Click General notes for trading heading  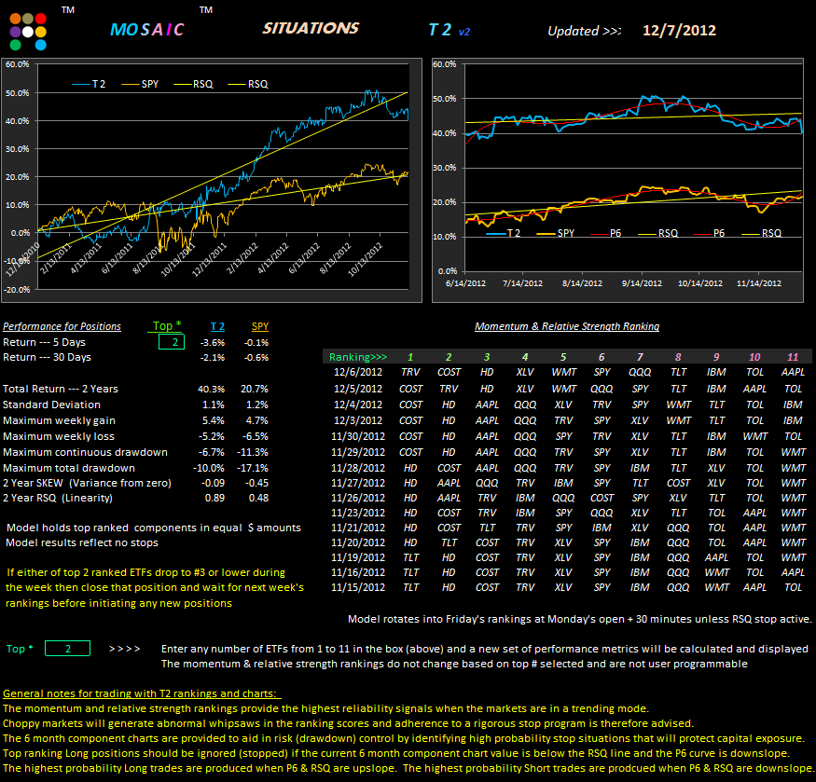pyautogui.click(x=142, y=693)
